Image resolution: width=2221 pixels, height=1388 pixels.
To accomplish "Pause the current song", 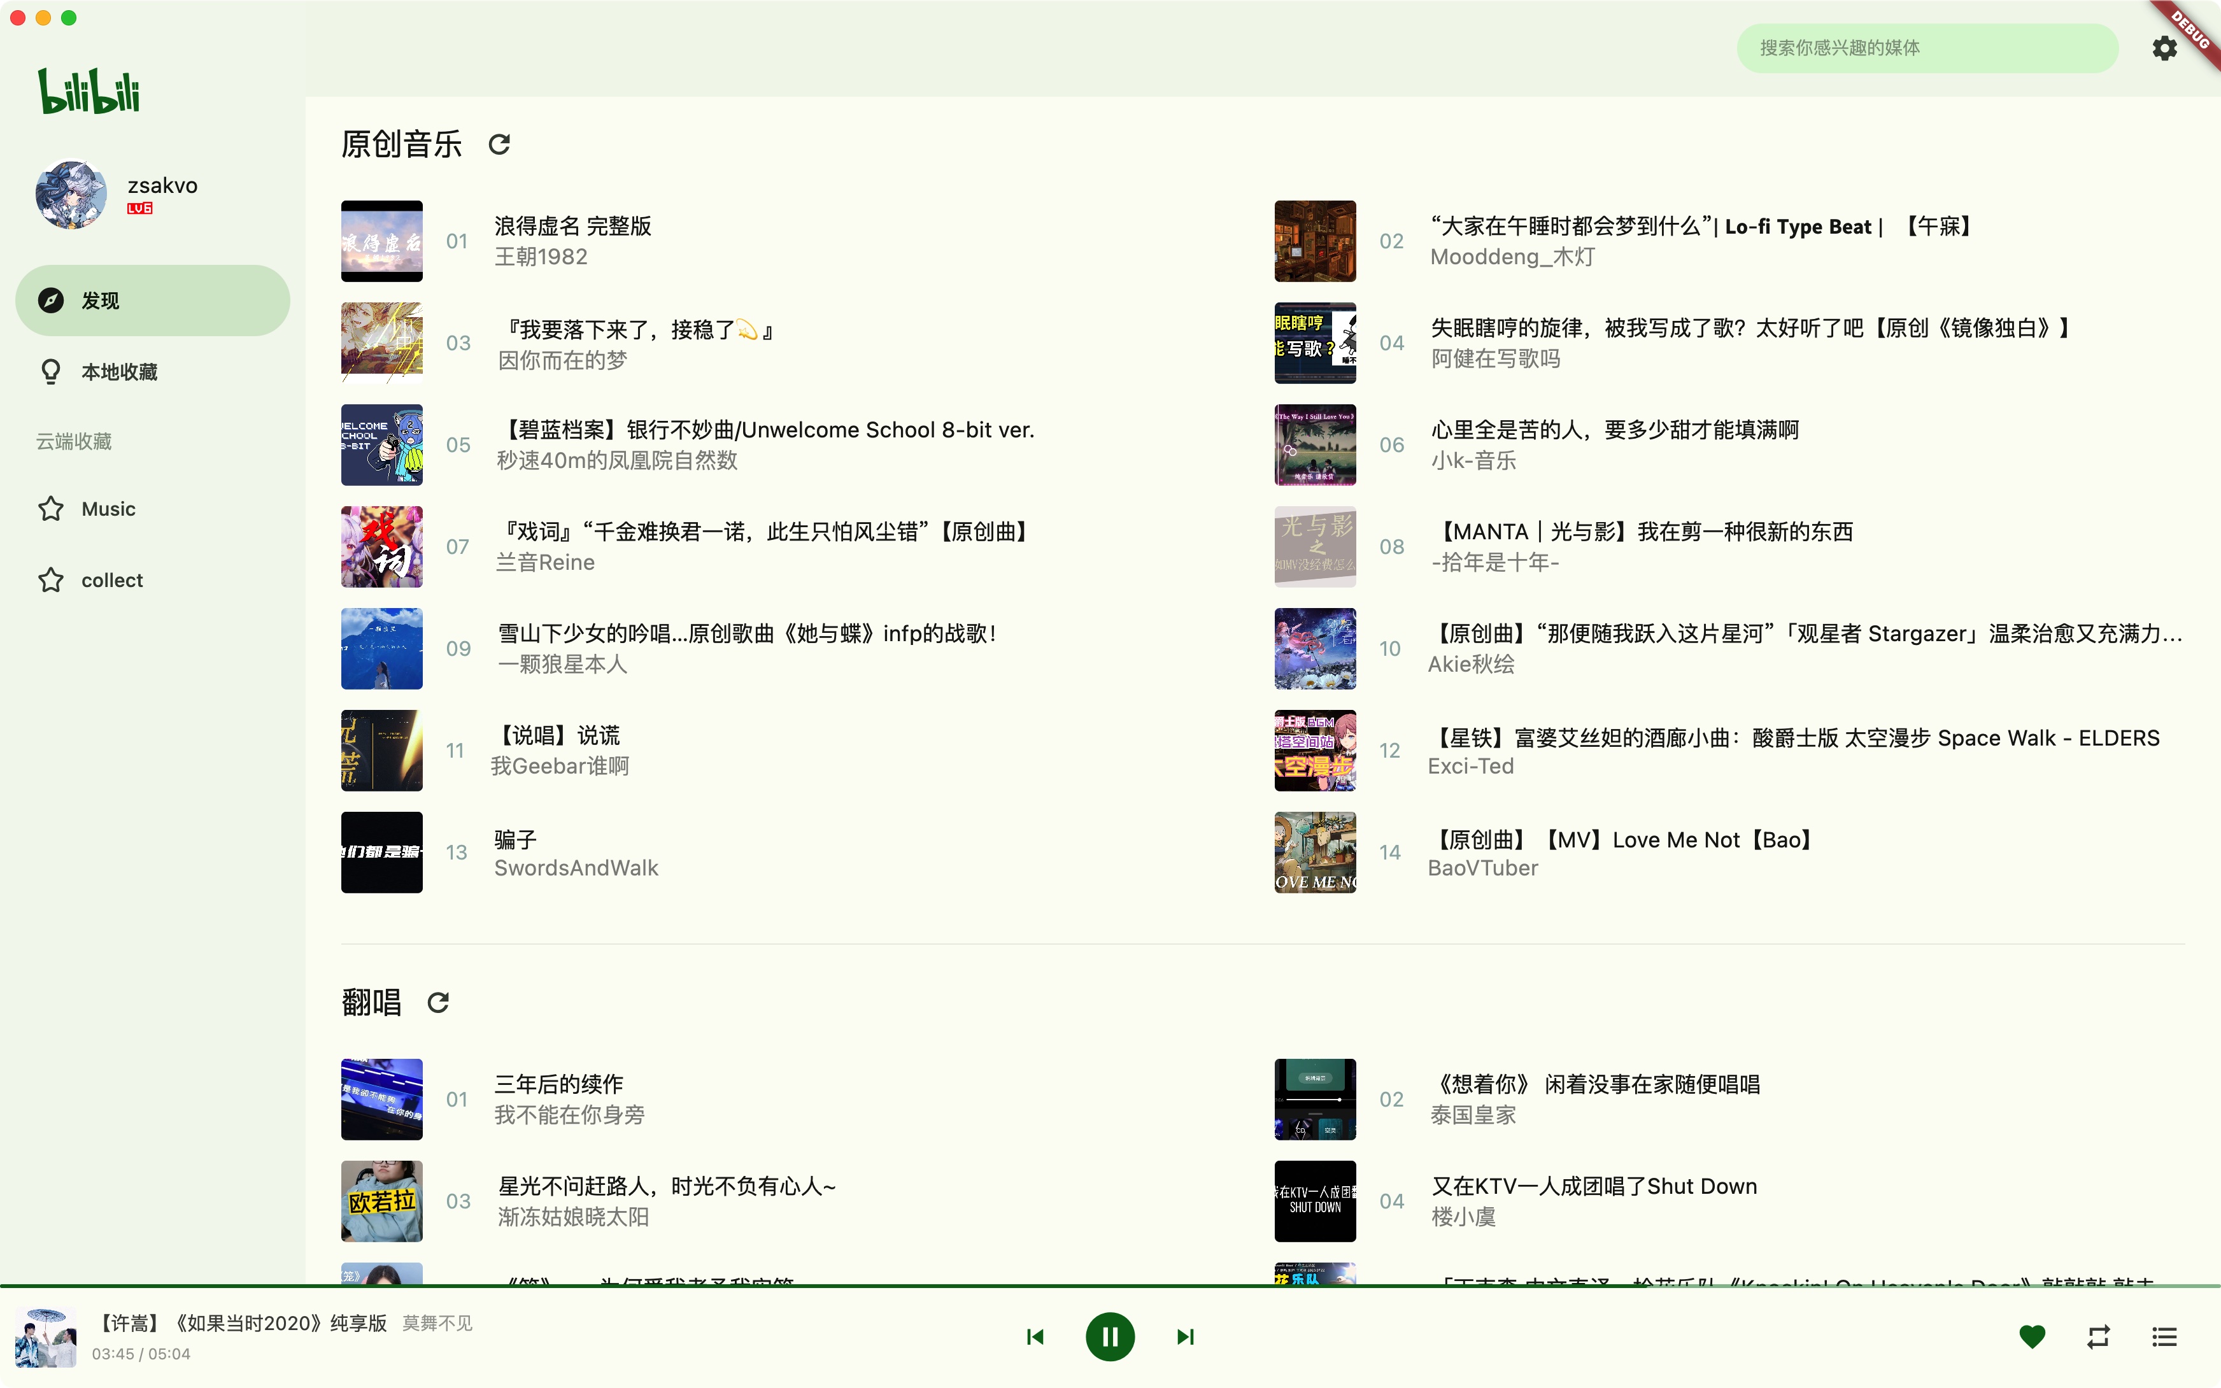I will click(x=1110, y=1336).
